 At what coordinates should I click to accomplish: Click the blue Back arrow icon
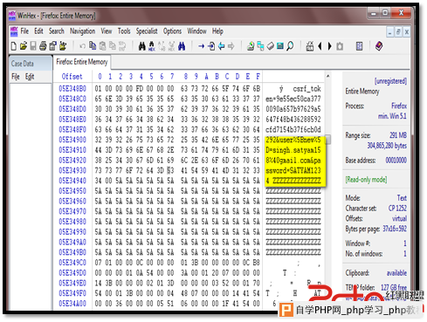(221, 46)
